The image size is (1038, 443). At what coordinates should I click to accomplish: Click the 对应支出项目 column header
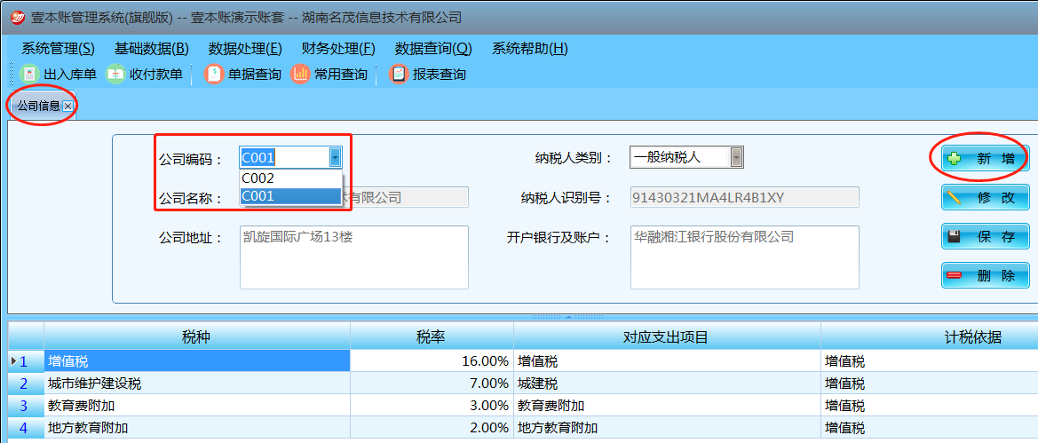(668, 337)
